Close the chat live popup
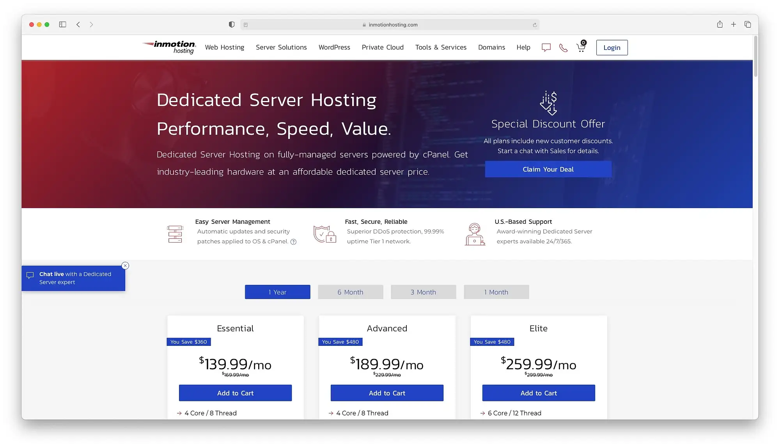 tap(124, 265)
